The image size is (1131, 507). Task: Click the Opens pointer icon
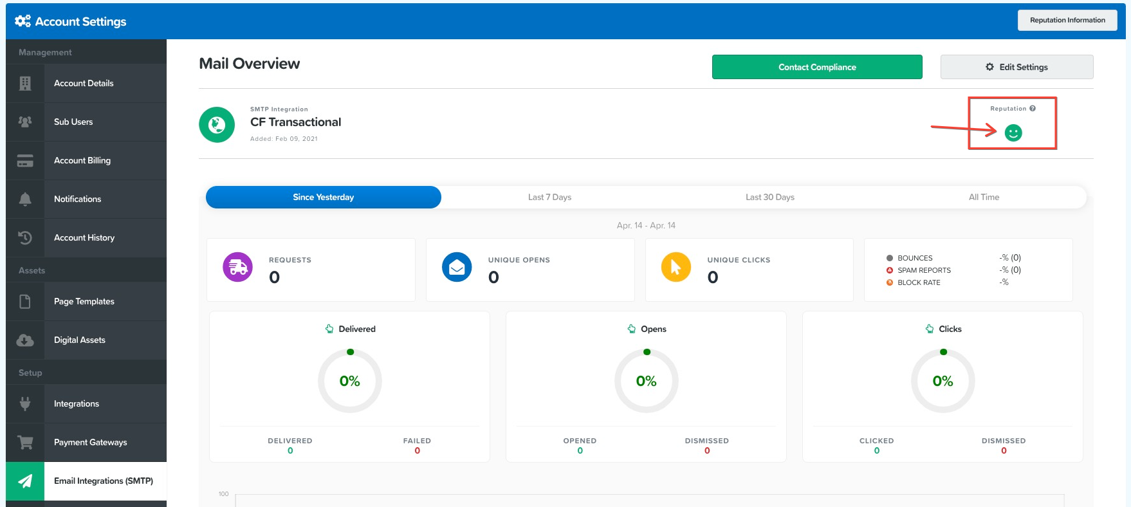[x=632, y=329]
